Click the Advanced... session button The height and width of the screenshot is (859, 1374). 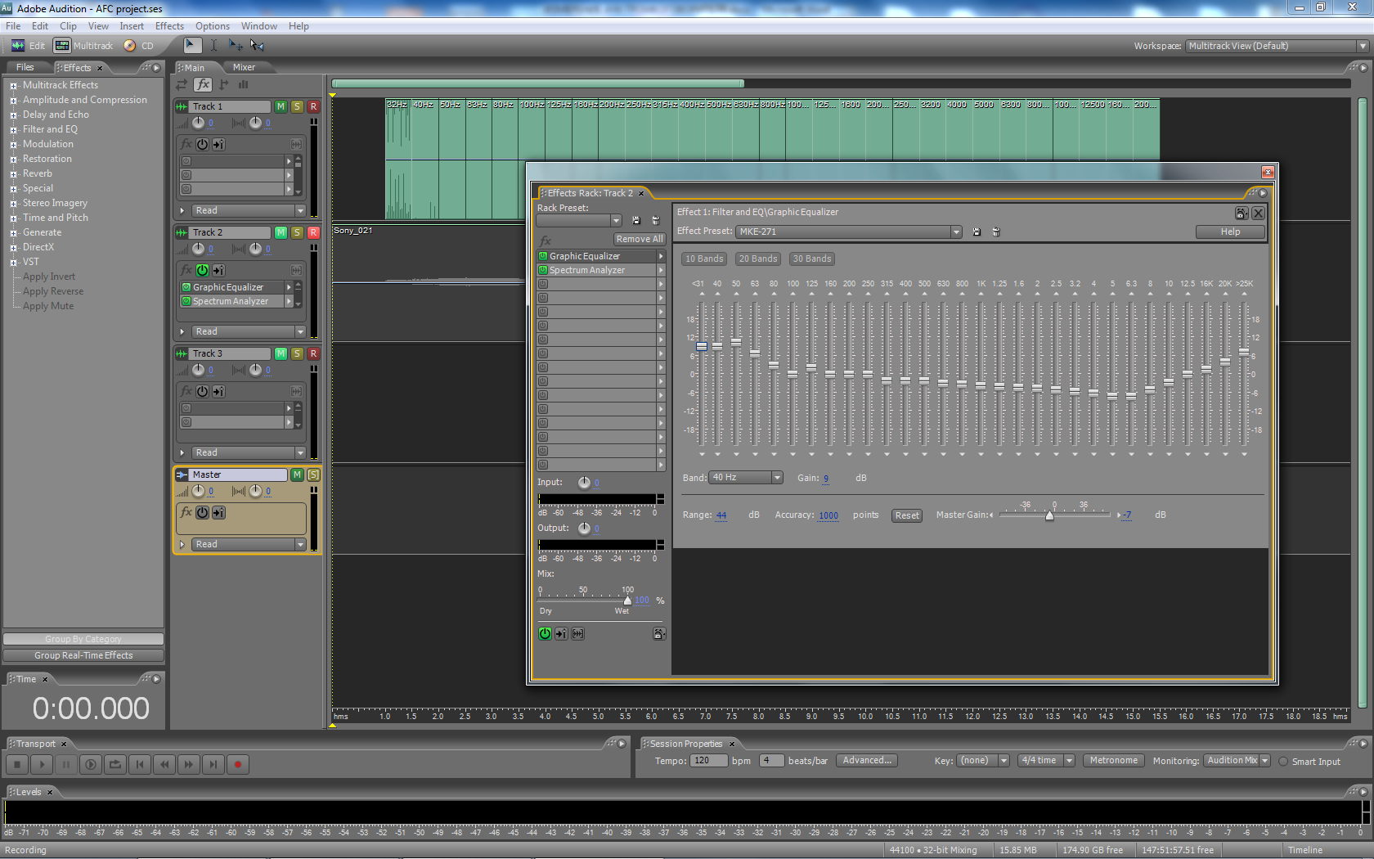867,761
